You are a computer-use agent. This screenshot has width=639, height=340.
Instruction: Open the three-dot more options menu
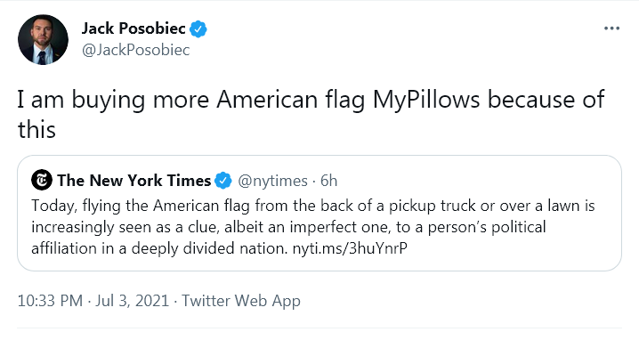click(611, 28)
